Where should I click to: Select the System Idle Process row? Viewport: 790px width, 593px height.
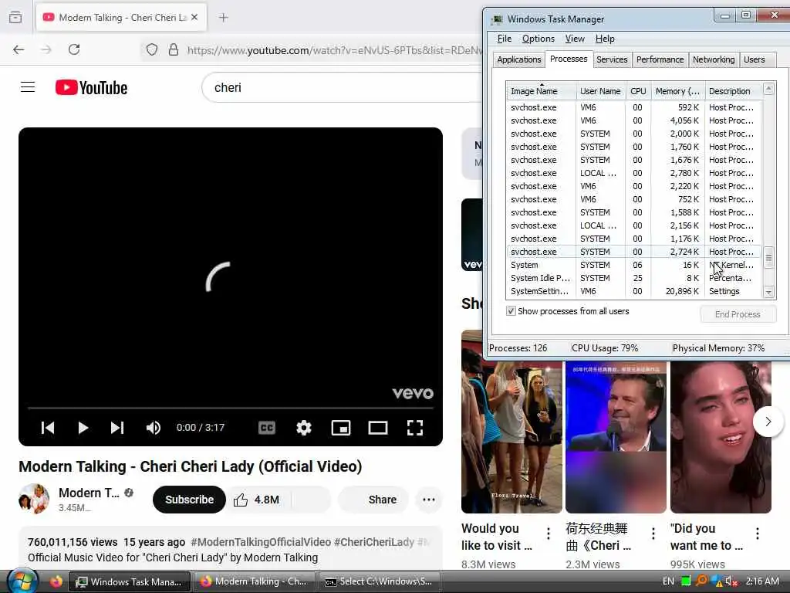click(634, 278)
